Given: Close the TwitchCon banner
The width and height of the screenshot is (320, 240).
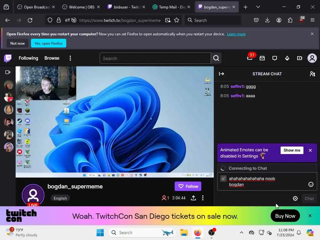Looking at the screenshot, I should pyautogui.click(x=310, y=216).
